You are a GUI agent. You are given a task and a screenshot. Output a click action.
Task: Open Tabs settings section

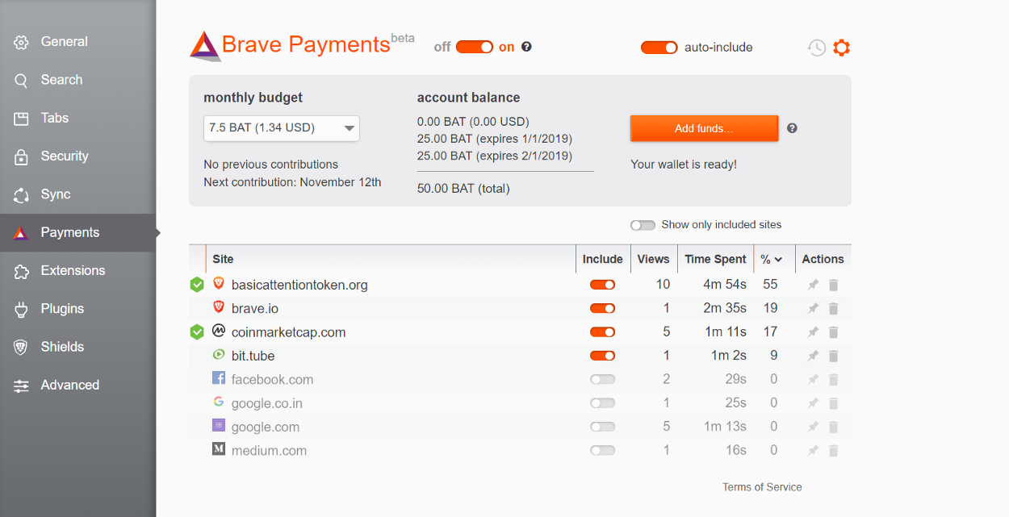[77, 118]
